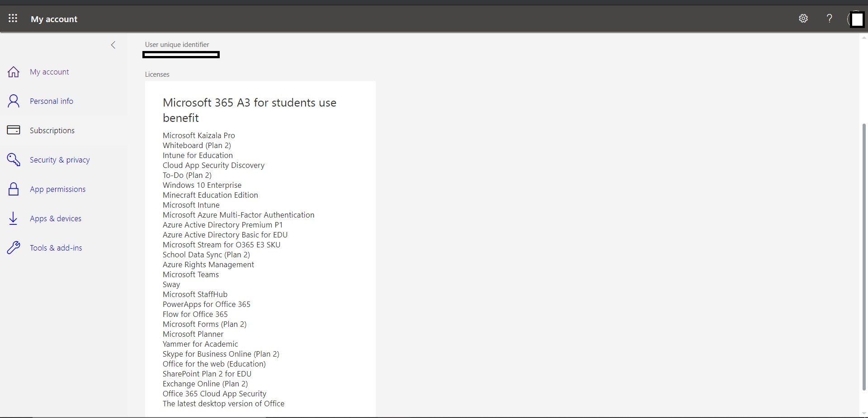The height and width of the screenshot is (418, 868).
Task: Click SharePoint Plan 2 for EDU
Action: click(207, 374)
